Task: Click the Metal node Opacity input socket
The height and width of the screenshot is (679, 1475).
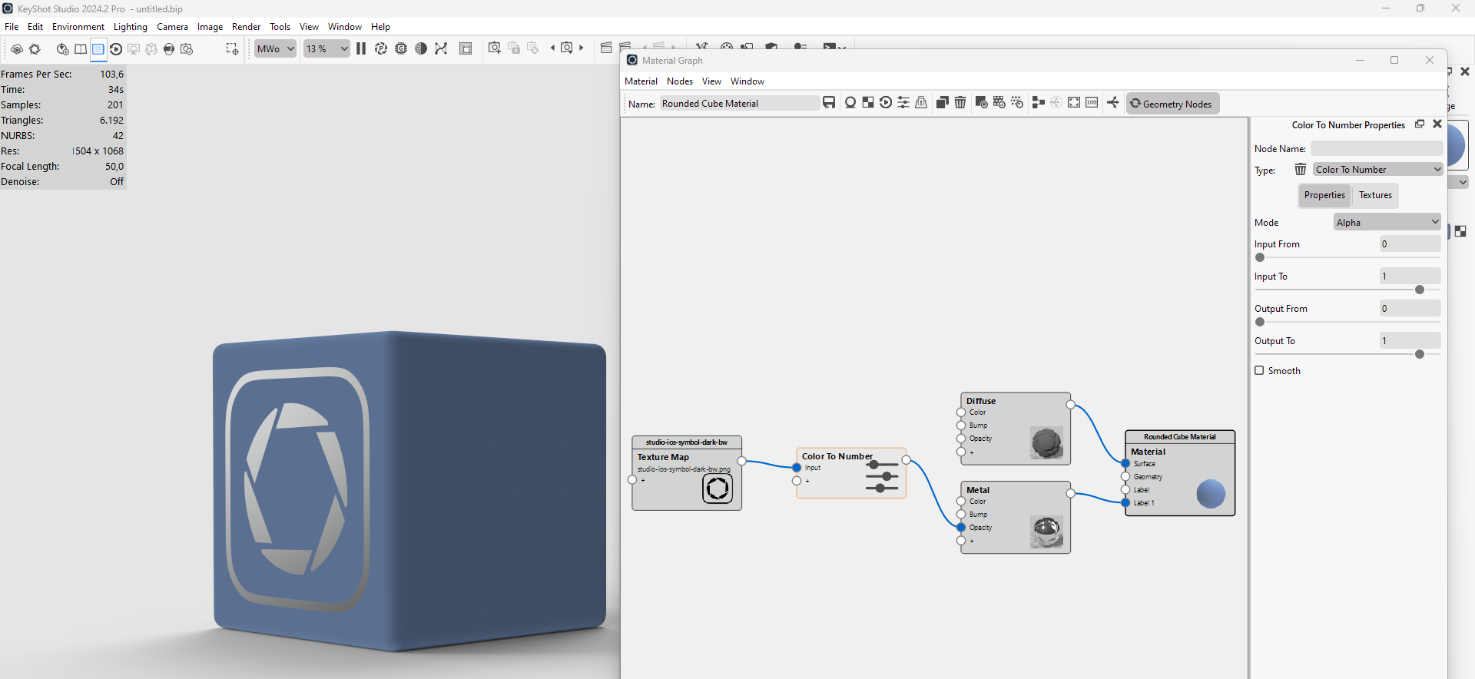Action: click(961, 527)
